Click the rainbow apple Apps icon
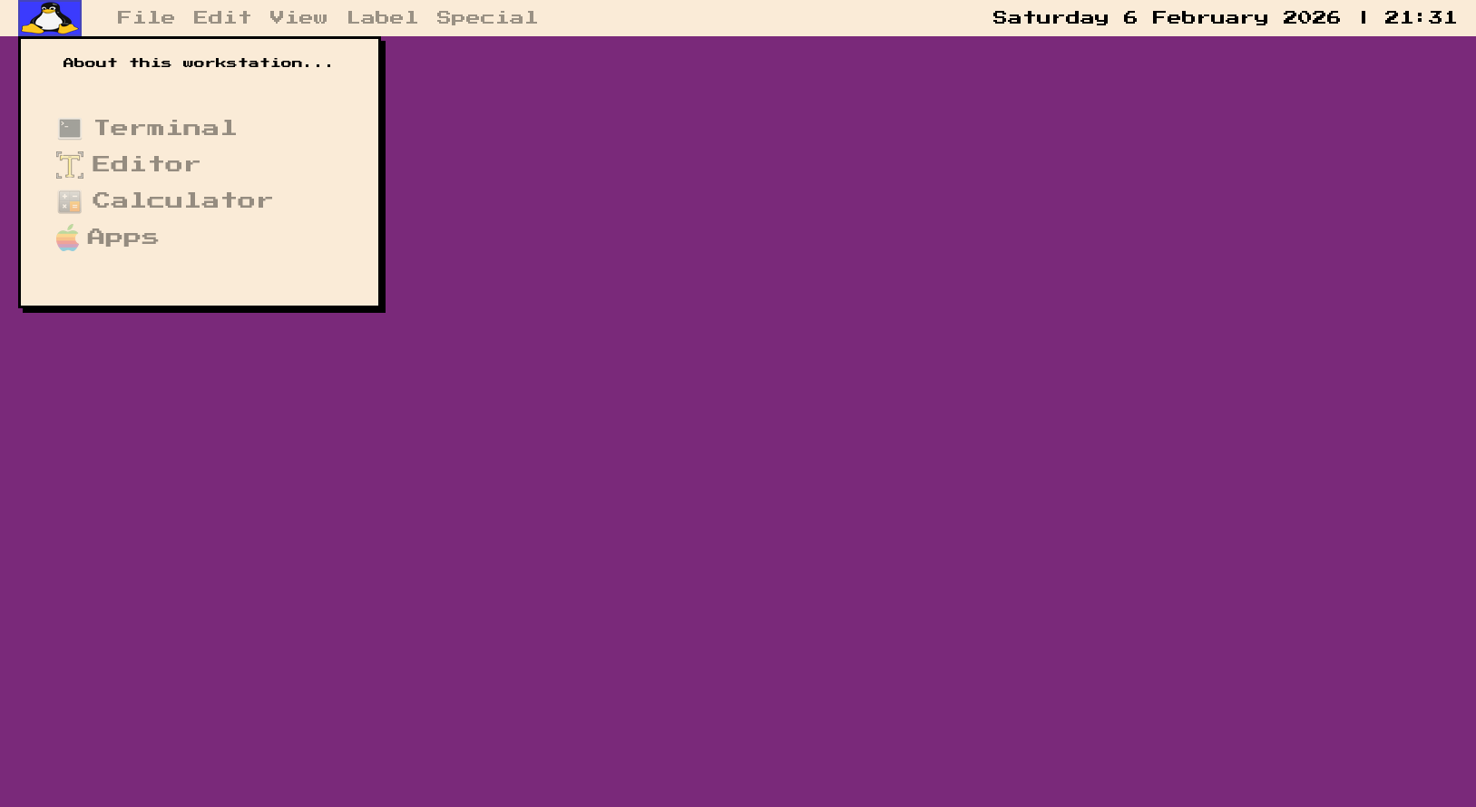The image size is (1476, 807). [68, 238]
